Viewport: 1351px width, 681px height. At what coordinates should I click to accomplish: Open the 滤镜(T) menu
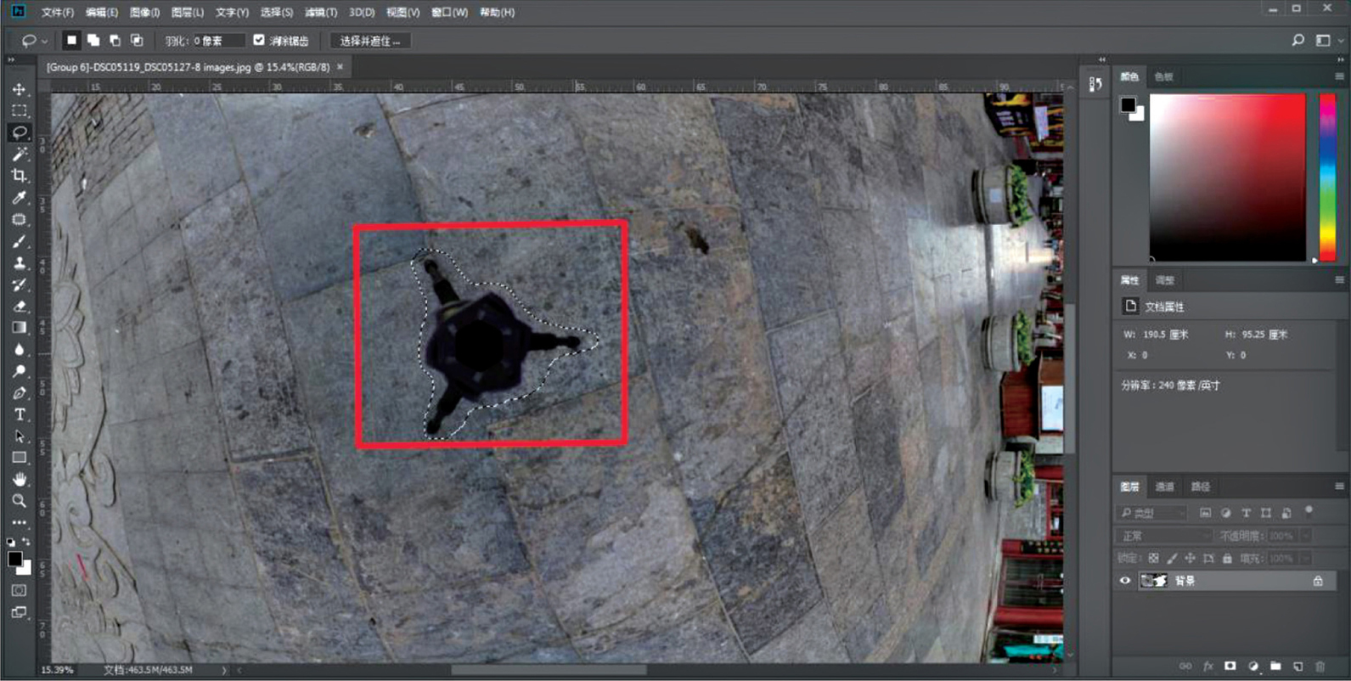320,12
